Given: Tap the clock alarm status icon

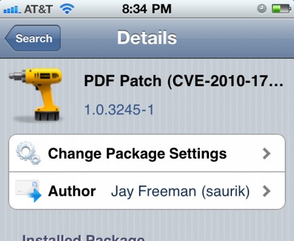Looking at the screenshot, I should click(x=261, y=9).
